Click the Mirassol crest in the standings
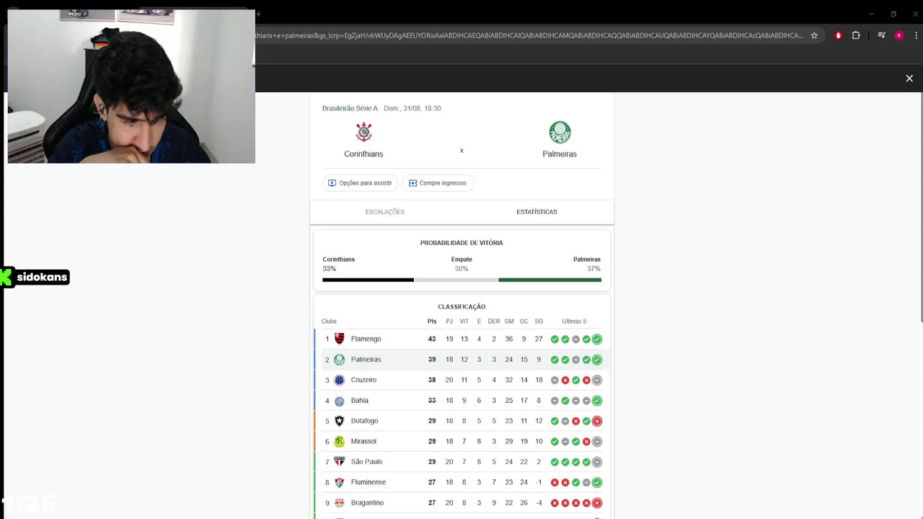This screenshot has height=519, width=923. click(x=340, y=441)
